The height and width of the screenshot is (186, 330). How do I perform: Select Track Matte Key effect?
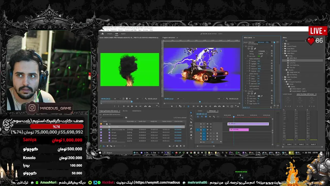click(294, 65)
